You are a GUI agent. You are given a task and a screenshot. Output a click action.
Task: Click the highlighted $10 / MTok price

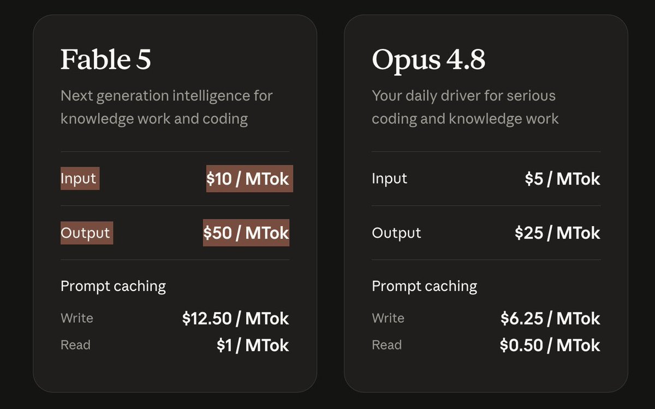coord(249,179)
